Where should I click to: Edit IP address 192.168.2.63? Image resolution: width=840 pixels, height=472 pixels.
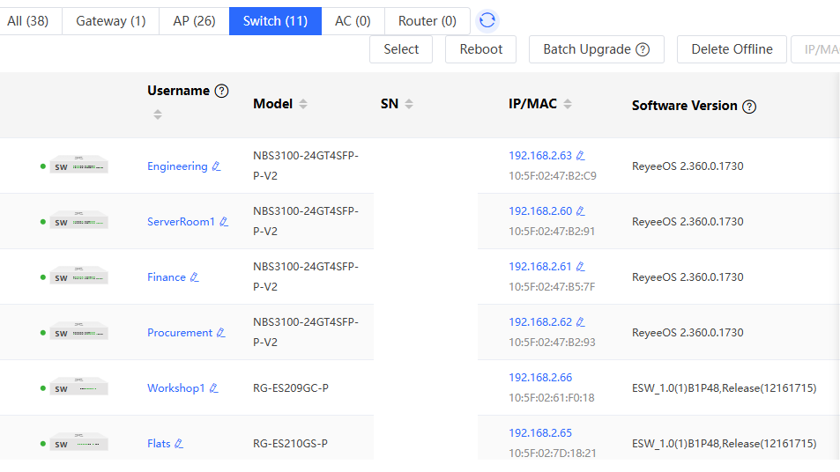pos(581,156)
